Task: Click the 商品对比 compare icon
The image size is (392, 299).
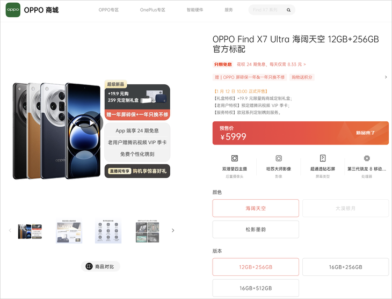Action: tap(89, 266)
